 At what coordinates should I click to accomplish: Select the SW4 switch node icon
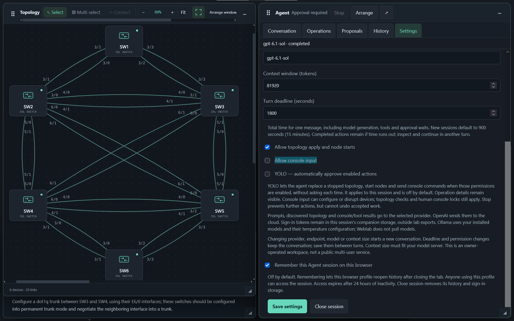(x=28, y=200)
